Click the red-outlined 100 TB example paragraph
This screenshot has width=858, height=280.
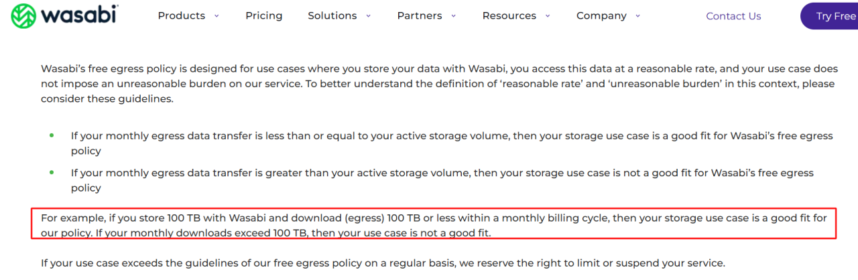434,224
